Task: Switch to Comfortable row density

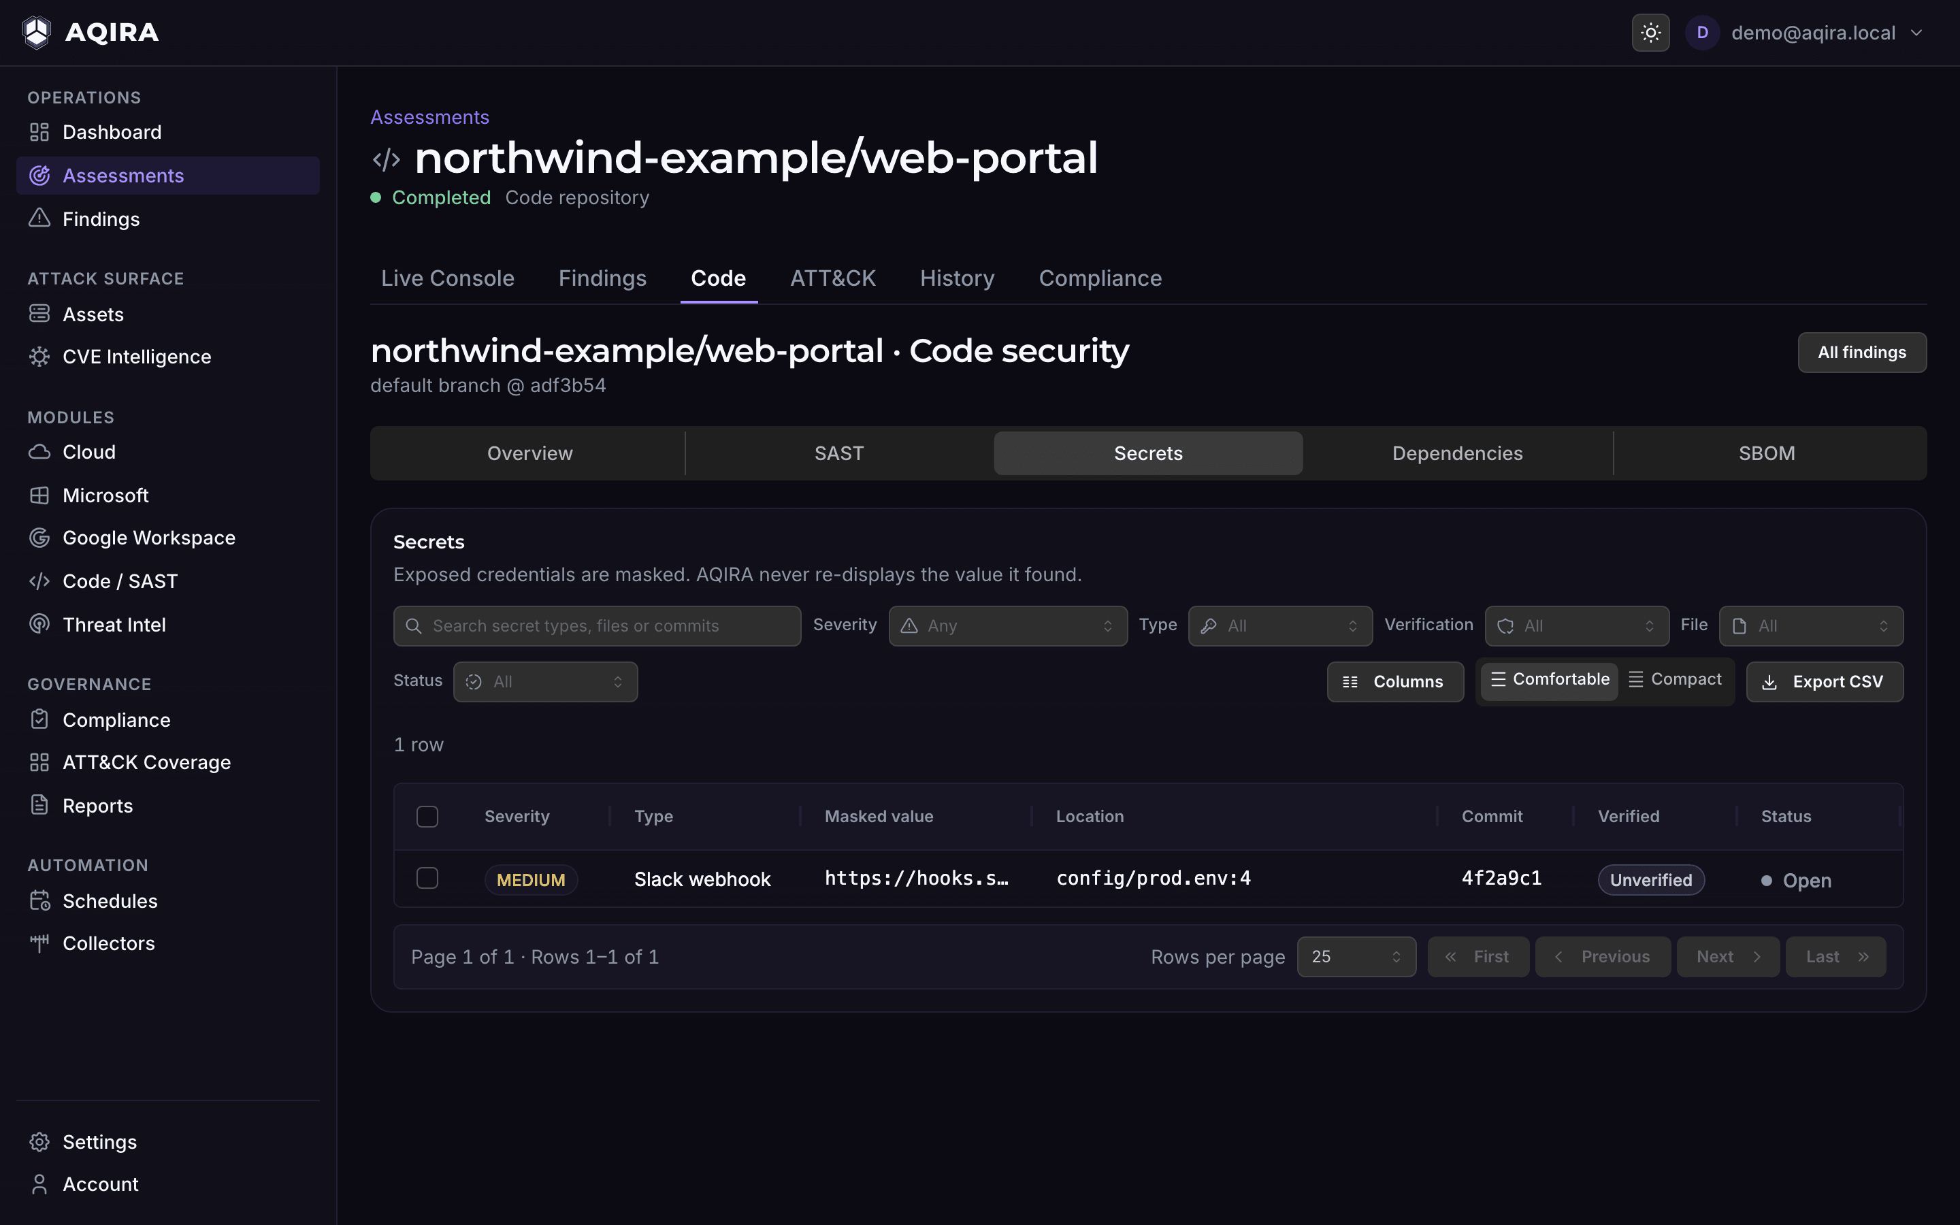Action: pos(1548,681)
